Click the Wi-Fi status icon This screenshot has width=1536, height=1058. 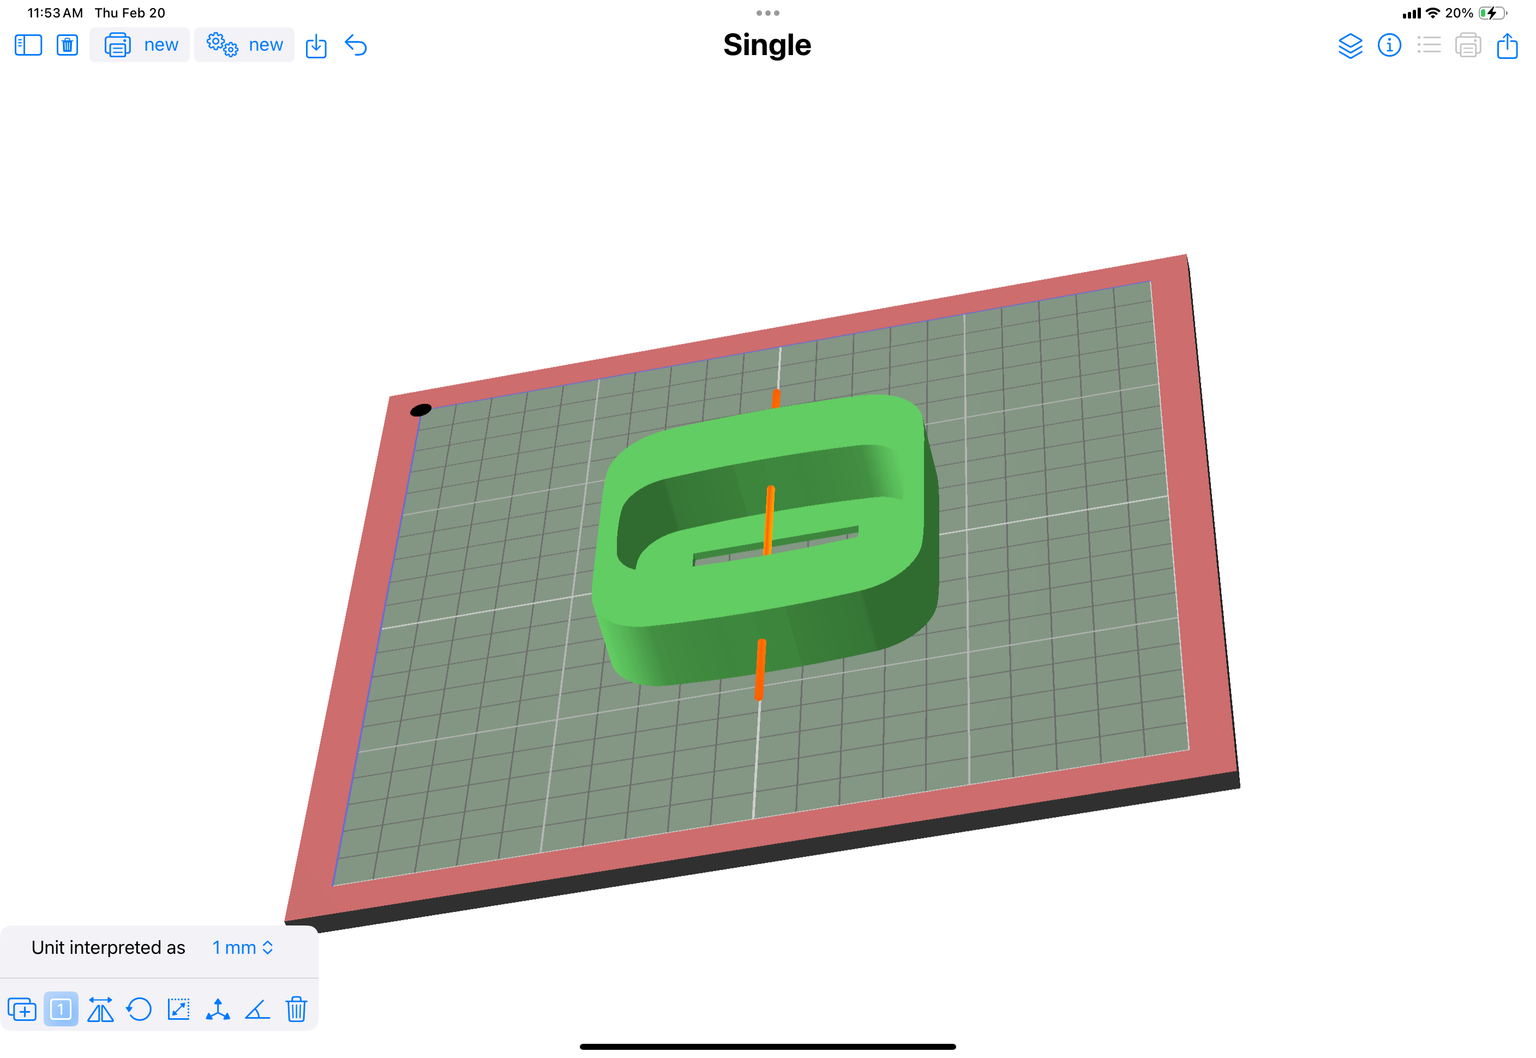(1432, 13)
